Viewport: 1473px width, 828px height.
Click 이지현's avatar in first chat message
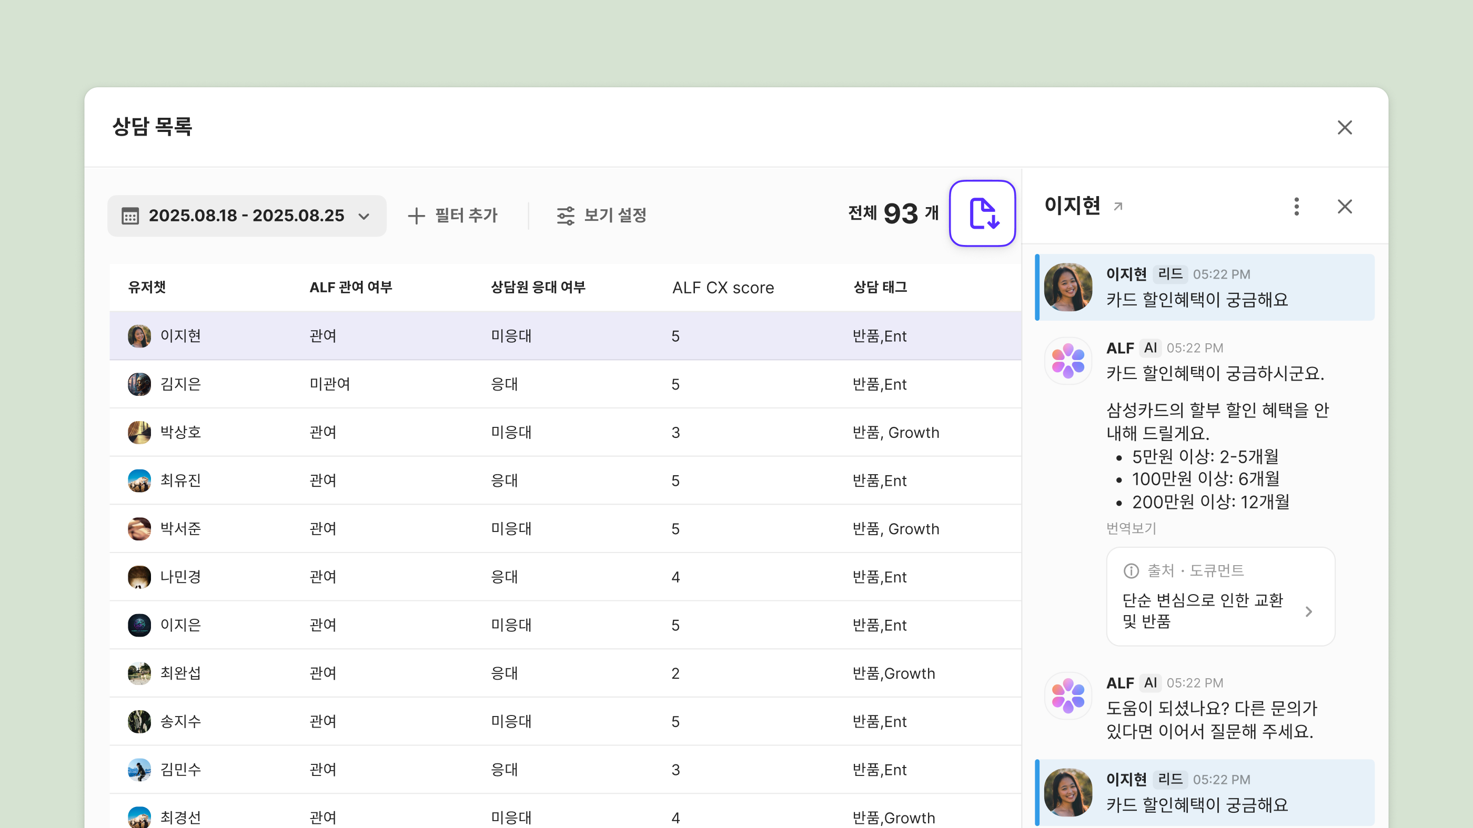pos(1068,287)
